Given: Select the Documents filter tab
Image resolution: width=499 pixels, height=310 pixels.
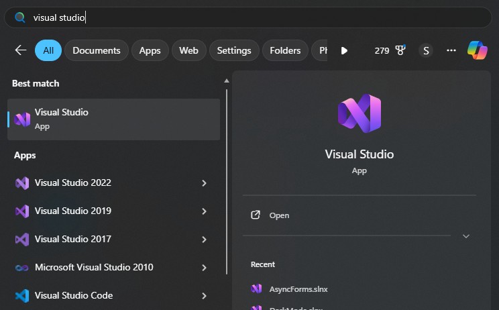Looking at the screenshot, I should [97, 50].
